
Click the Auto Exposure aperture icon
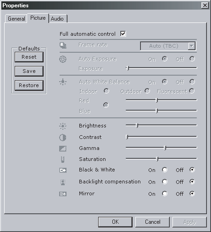pos(63,59)
